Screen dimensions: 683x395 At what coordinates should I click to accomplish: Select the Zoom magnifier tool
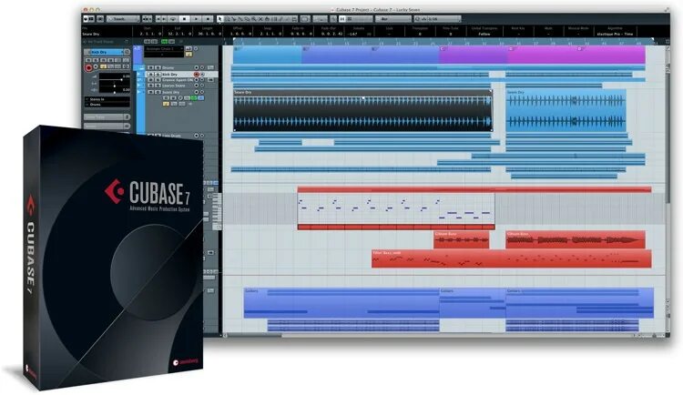[254, 19]
